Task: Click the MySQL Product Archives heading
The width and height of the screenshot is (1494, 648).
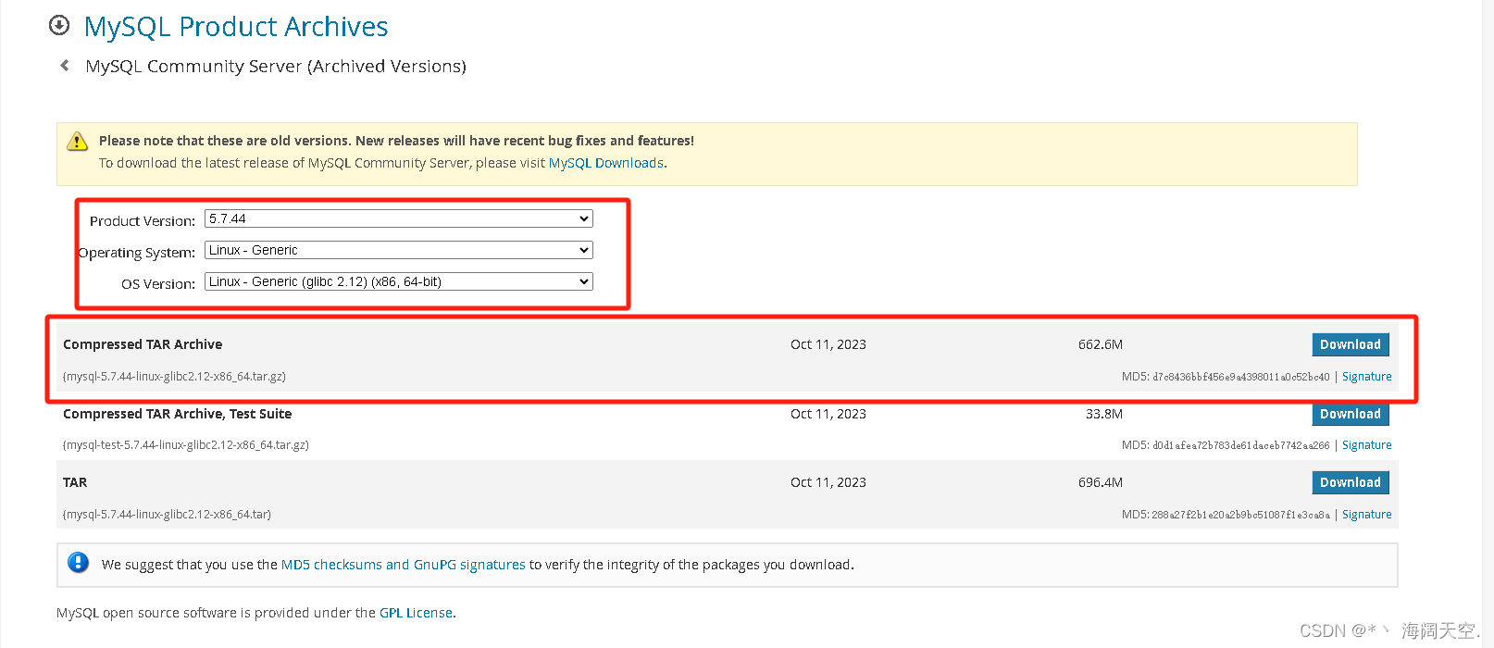Action: (x=236, y=27)
